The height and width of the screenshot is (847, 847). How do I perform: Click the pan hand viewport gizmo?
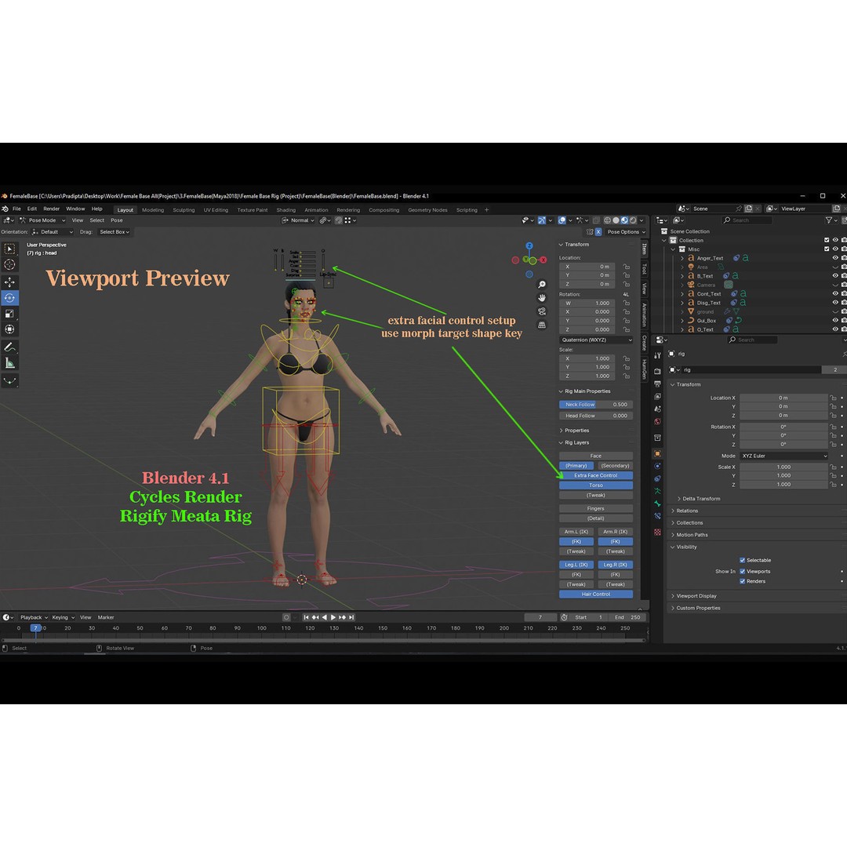542,298
